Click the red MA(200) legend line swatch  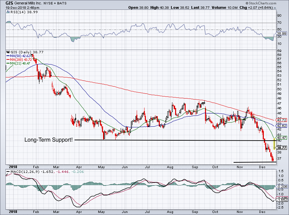pos(8,60)
